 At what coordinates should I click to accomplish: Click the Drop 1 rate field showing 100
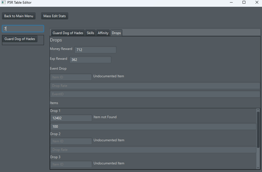[x=154, y=126]
